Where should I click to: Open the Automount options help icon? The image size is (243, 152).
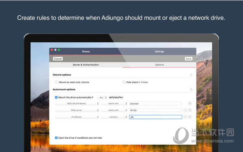(x=191, y=89)
